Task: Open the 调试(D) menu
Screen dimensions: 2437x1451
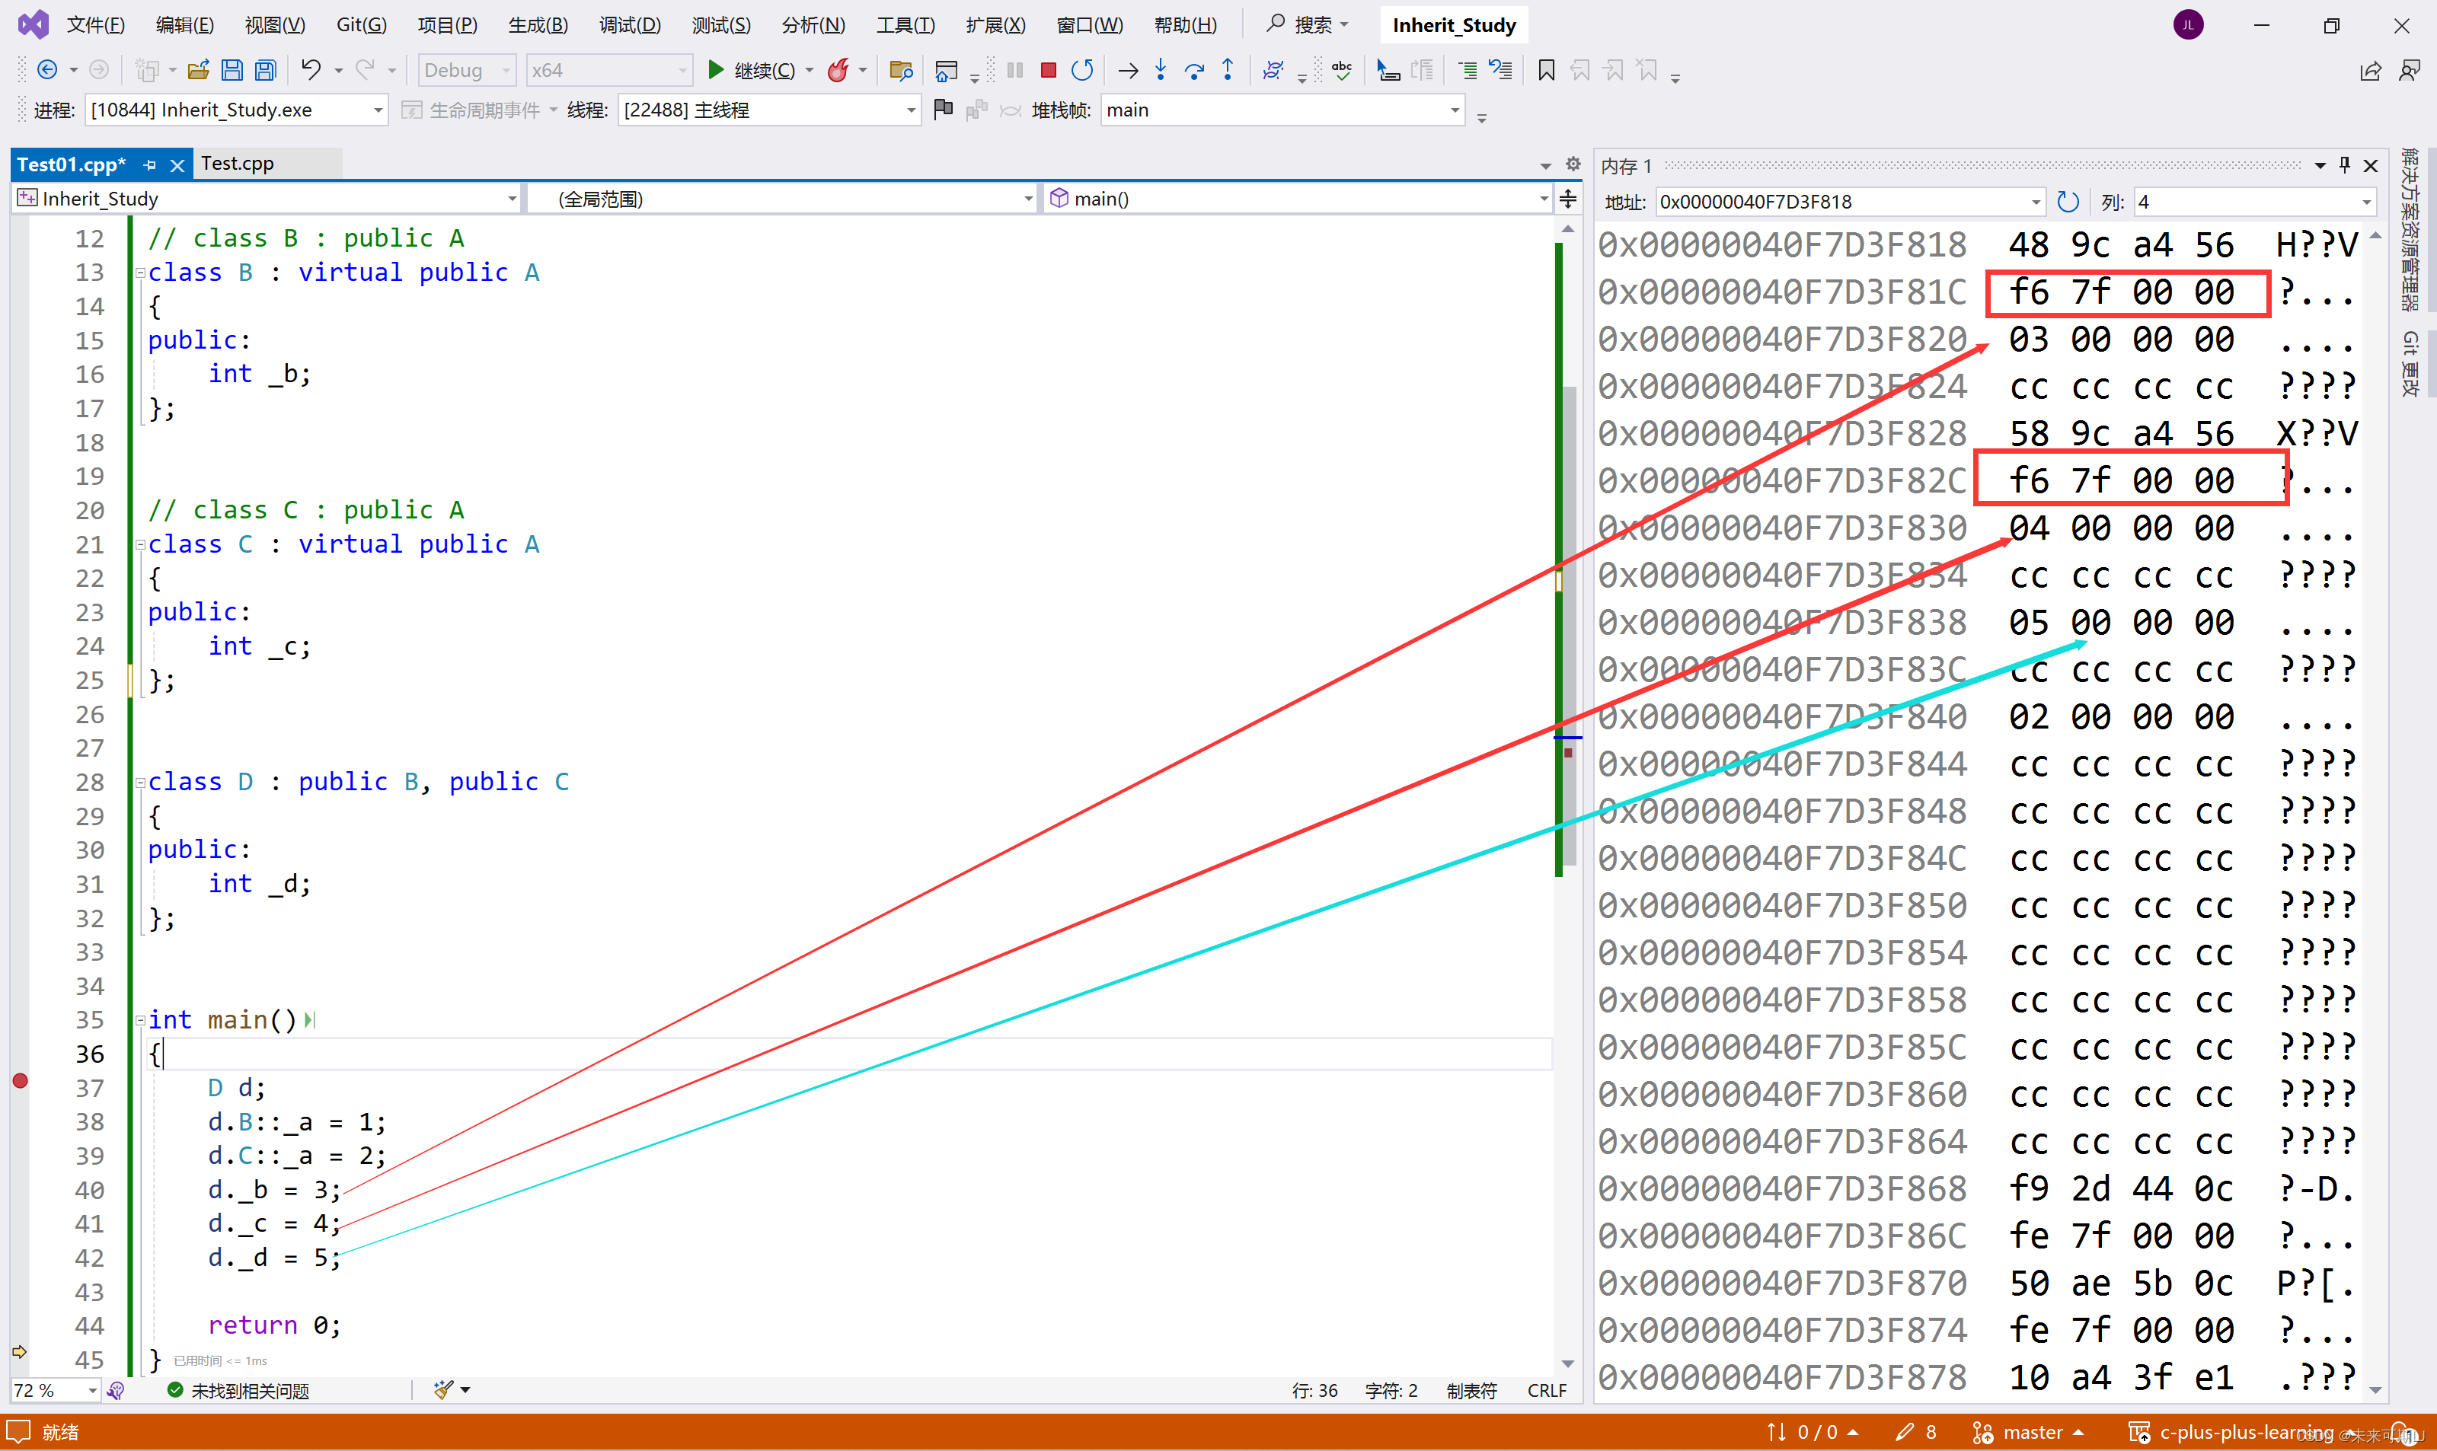Action: pyautogui.click(x=630, y=24)
